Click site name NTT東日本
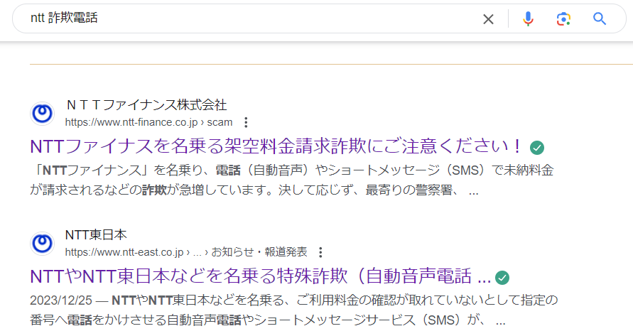633x331 pixels. pyautogui.click(x=96, y=234)
